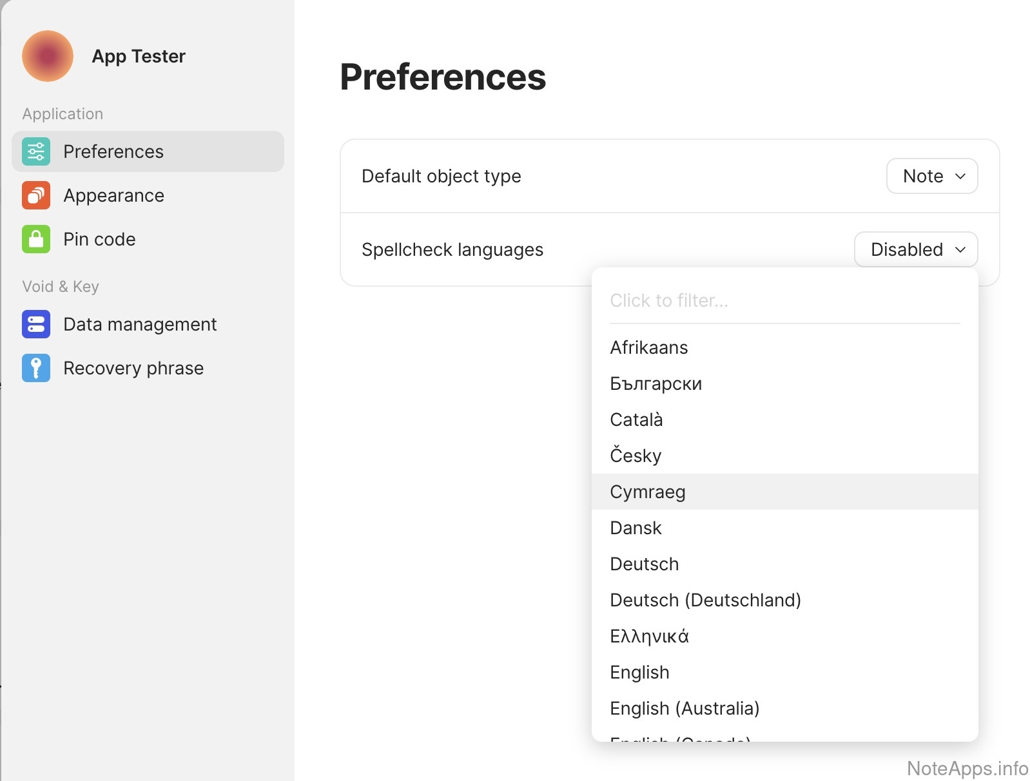
Task: Collapse the Spellcheck languages Disabled dropdown
Action: (915, 249)
